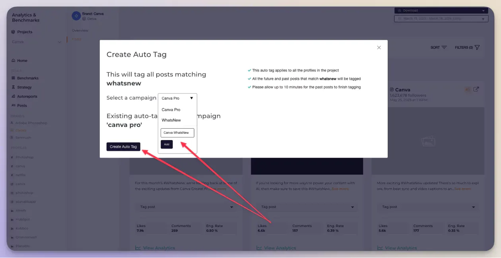
Task: Choose WhatsNew from the campaign list
Action: click(171, 120)
